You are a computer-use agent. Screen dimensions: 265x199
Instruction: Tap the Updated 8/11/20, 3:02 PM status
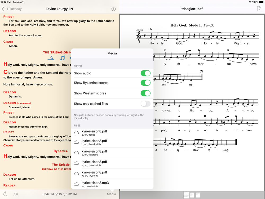(x=59, y=194)
